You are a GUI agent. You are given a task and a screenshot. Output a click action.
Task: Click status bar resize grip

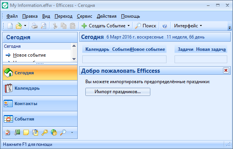(x=228, y=144)
